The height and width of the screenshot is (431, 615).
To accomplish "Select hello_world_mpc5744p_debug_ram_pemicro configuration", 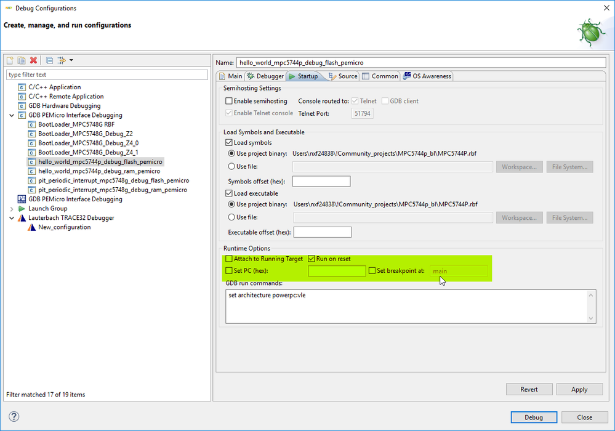I will tap(99, 171).
